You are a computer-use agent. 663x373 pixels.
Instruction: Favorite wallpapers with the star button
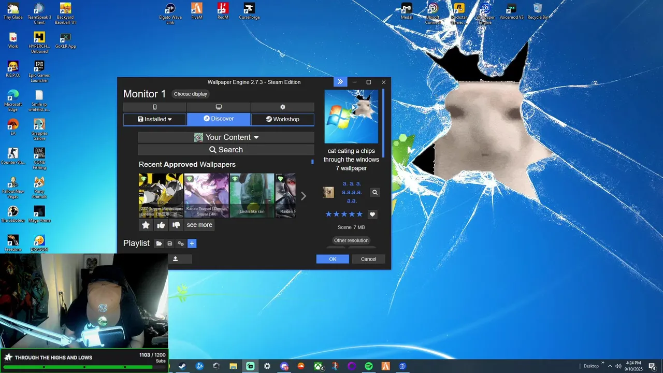pos(146,225)
